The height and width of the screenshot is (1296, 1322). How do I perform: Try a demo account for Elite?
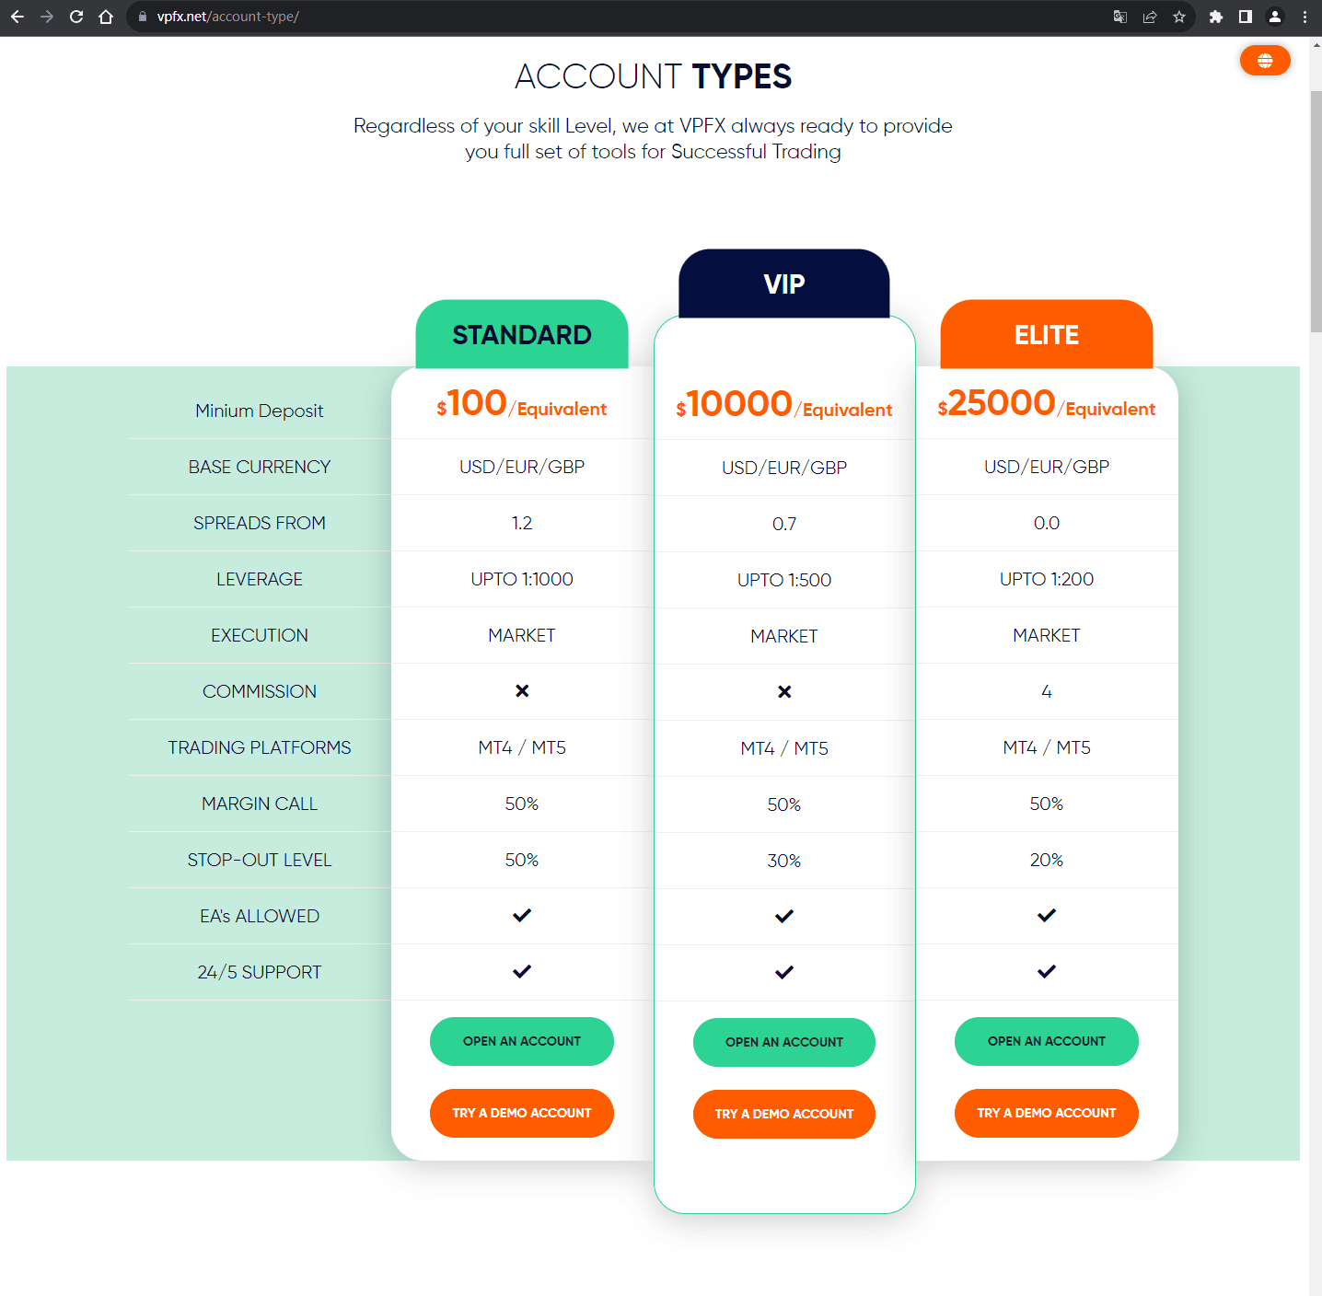tap(1047, 1113)
